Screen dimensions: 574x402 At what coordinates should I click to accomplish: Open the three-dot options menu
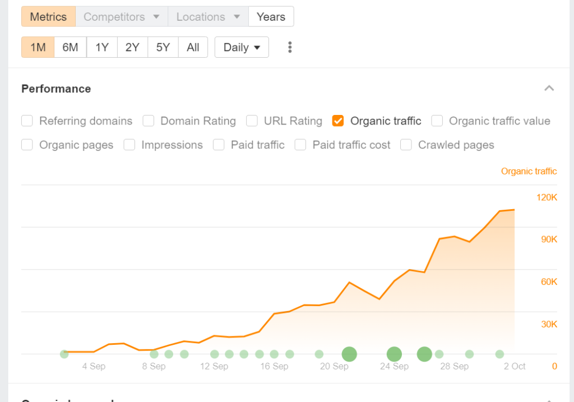290,47
